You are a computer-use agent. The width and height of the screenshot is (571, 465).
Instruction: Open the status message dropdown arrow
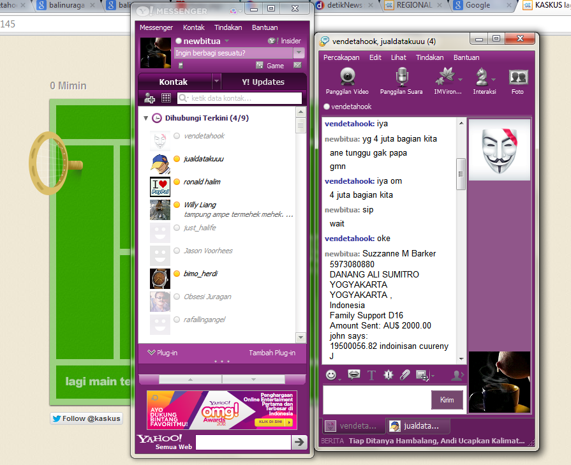coord(299,53)
